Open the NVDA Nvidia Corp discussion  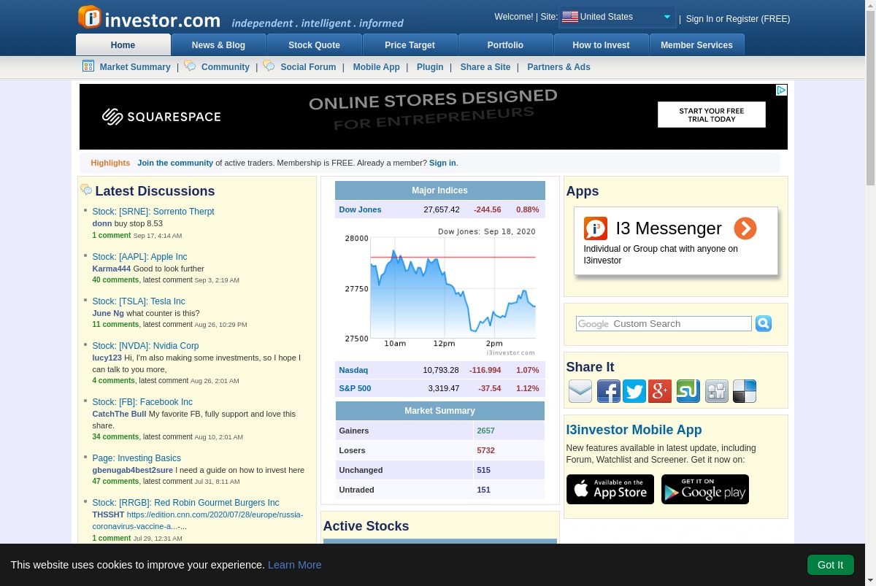point(145,346)
